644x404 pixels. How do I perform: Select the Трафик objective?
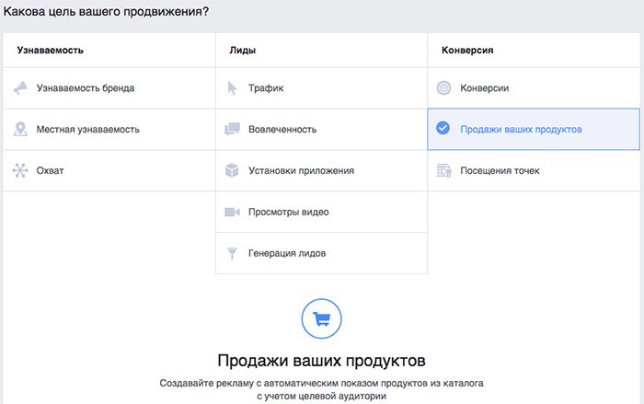[322, 88]
